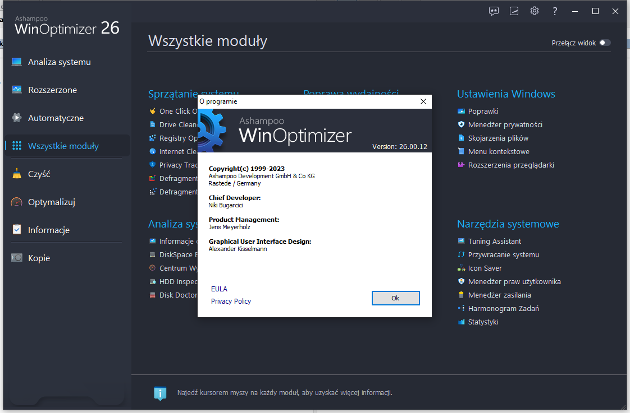Click the Przywracanie systemu restore icon
Viewport: 630px width, 413px height.
tap(461, 254)
